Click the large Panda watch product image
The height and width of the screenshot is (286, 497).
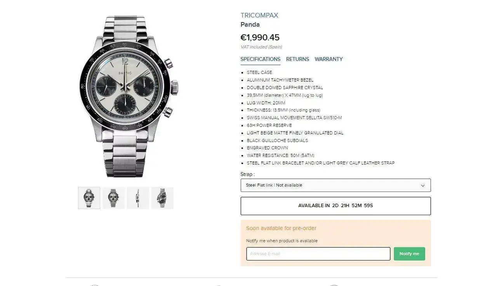[x=125, y=96]
